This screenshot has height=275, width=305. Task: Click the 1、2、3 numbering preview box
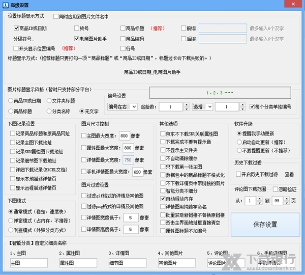click(220, 93)
